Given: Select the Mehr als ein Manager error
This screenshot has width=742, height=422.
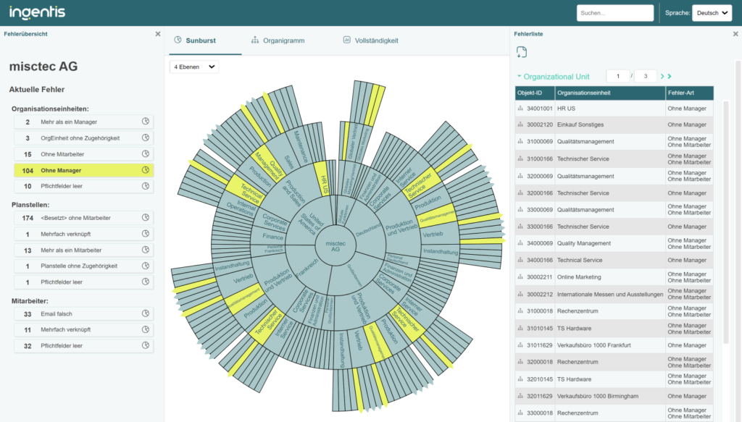Looking at the screenshot, I should click(x=84, y=122).
